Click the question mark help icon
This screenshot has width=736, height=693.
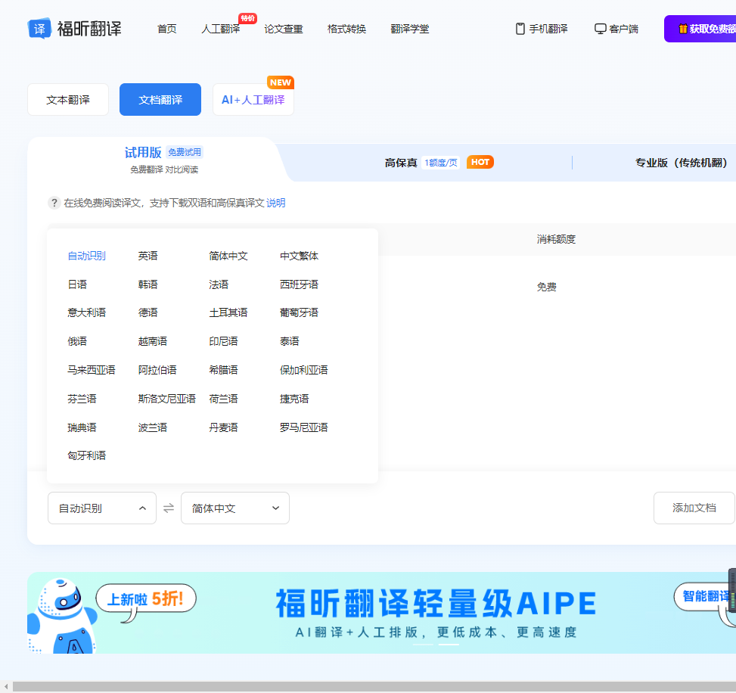pyautogui.click(x=54, y=203)
